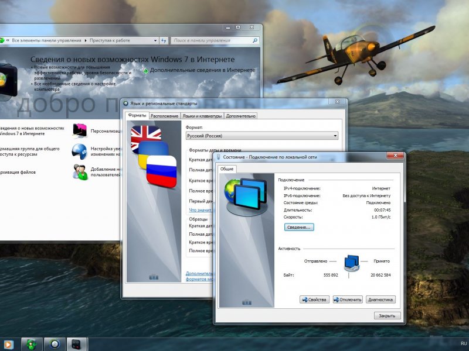Click the speed value 1.0 Гбит/с

381,217
